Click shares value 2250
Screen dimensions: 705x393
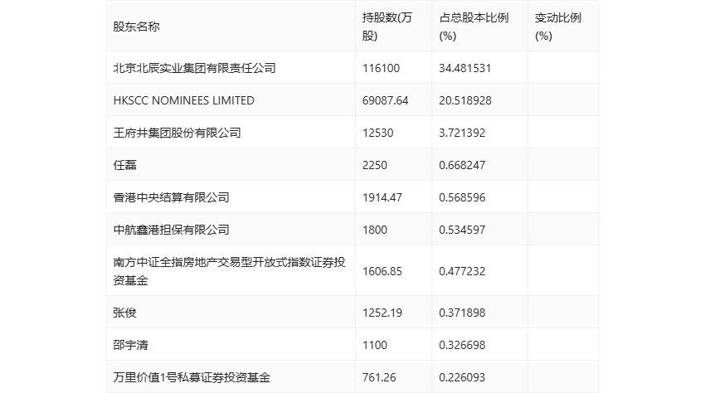point(375,166)
